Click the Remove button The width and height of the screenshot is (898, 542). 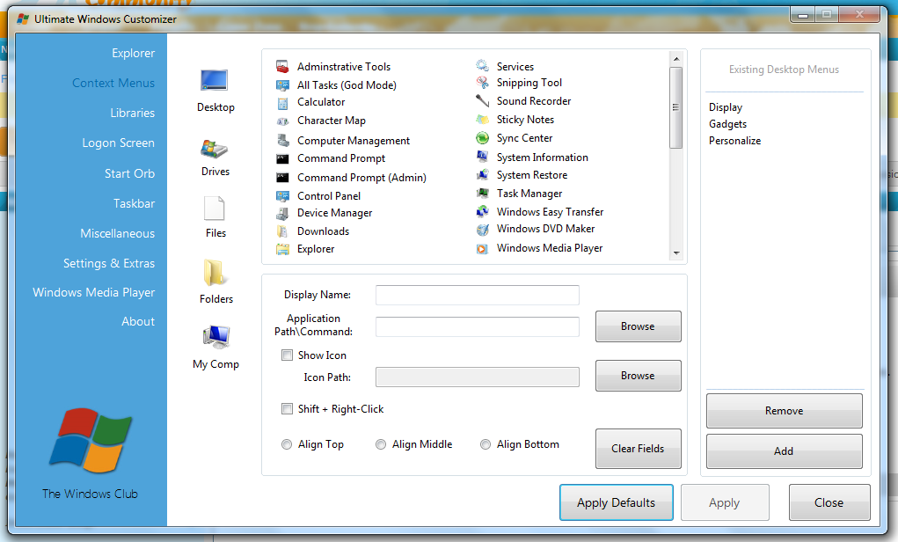784,411
